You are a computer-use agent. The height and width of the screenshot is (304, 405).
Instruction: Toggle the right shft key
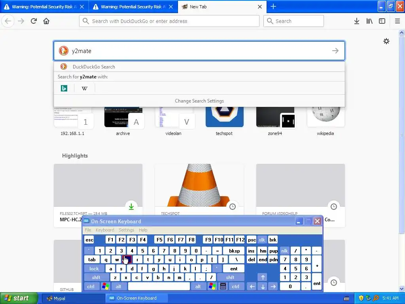[x=230, y=277]
